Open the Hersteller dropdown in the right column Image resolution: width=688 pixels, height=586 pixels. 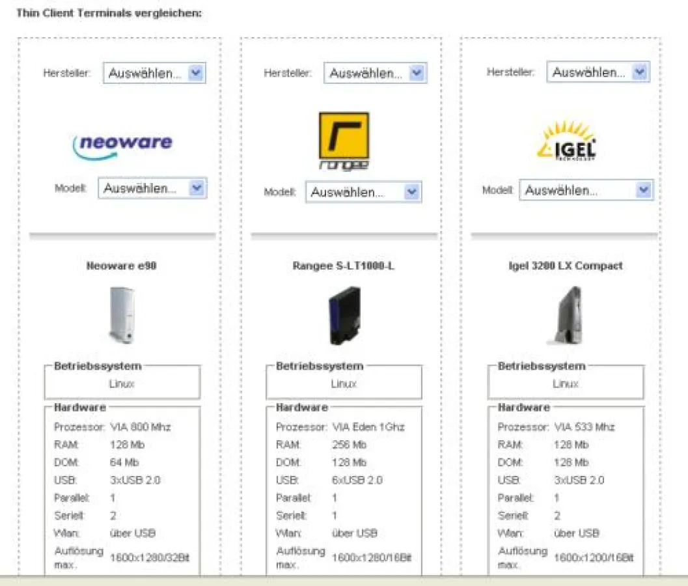pyautogui.click(x=597, y=72)
